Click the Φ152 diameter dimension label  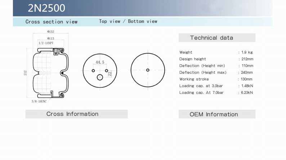(x=50, y=32)
